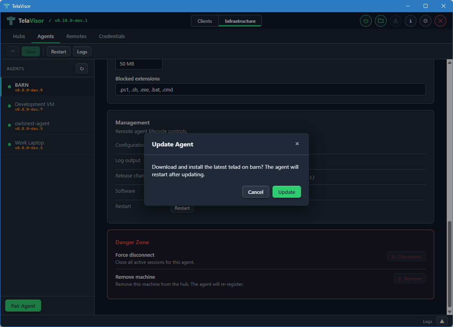Open the folder icon in the top bar
Viewport: 453px width, 327px height.
(x=380, y=21)
